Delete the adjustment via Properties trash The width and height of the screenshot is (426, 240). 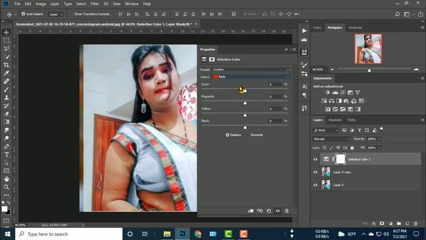point(287,211)
